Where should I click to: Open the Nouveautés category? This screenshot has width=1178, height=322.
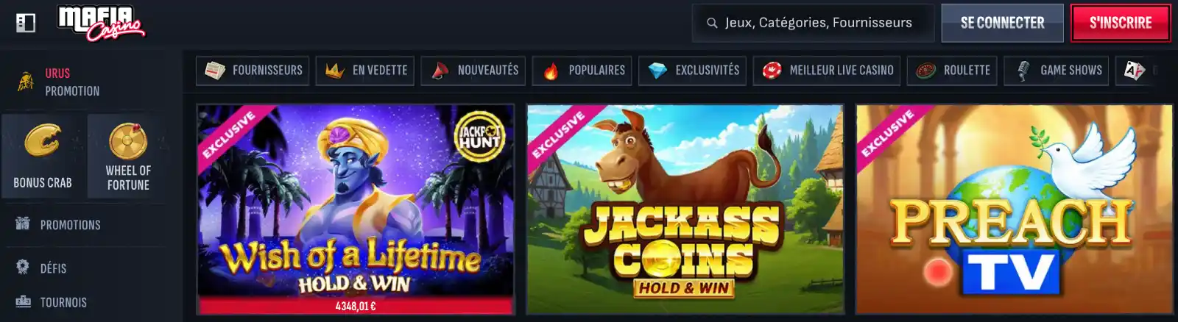click(x=473, y=71)
